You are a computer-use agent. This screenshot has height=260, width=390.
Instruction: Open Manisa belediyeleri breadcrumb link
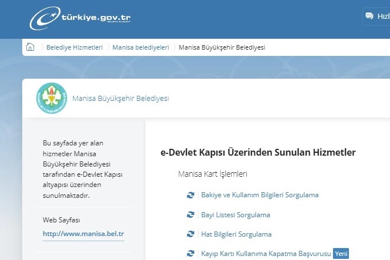(140, 47)
